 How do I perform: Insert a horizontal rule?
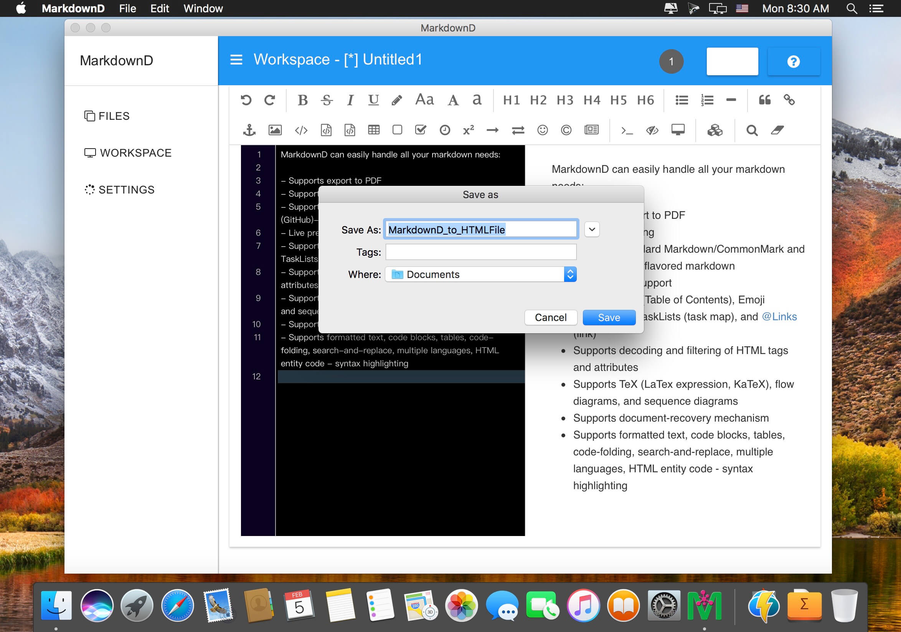point(731,100)
